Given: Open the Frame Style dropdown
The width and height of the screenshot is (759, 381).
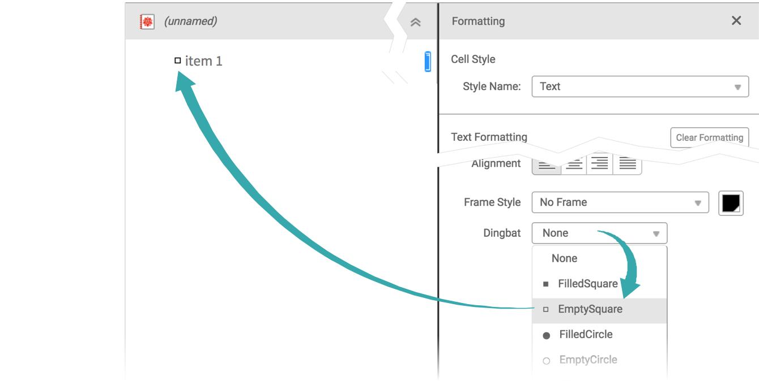Looking at the screenshot, I should (x=620, y=202).
